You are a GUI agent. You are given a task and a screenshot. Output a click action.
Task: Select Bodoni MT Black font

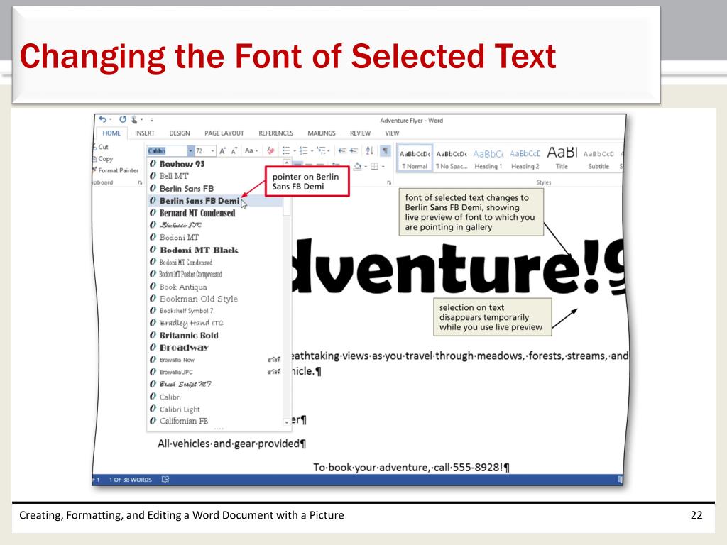(214, 250)
